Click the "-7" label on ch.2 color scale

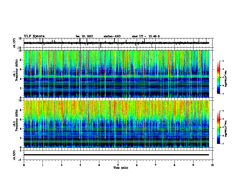point(223,144)
